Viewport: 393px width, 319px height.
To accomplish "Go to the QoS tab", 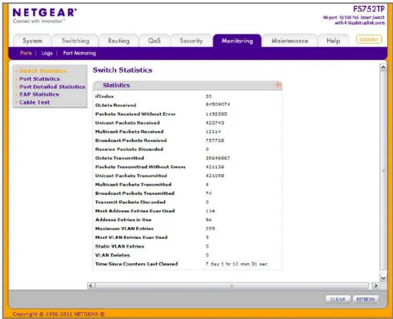I will click(x=154, y=40).
